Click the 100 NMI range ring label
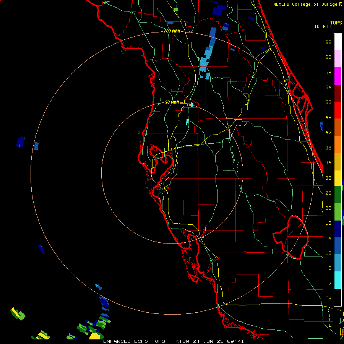This screenshot has width=344, height=344. 172,31
